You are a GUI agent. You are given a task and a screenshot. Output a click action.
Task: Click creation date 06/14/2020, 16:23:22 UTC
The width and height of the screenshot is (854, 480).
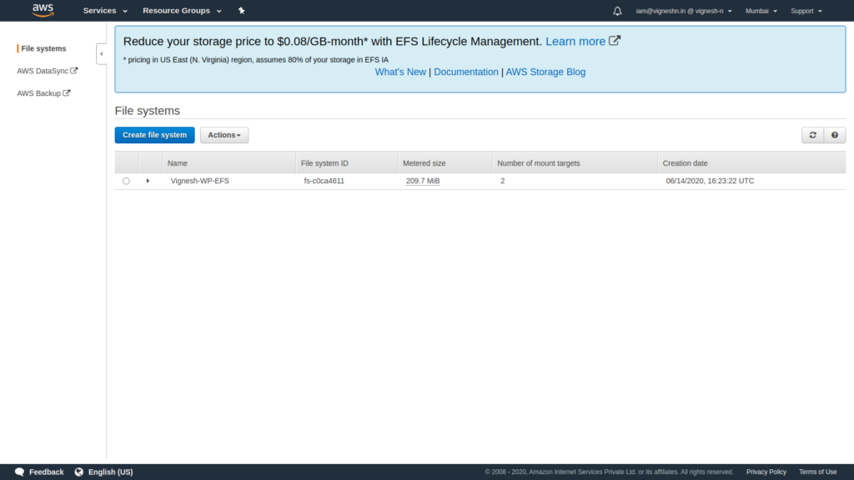tap(710, 181)
